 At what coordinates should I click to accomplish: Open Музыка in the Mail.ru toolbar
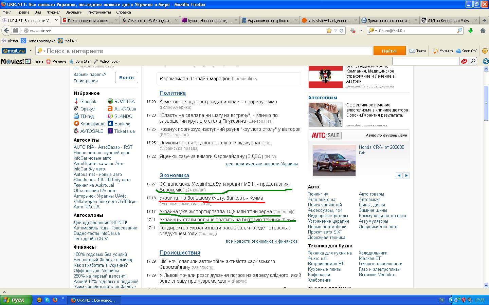tap(443, 51)
